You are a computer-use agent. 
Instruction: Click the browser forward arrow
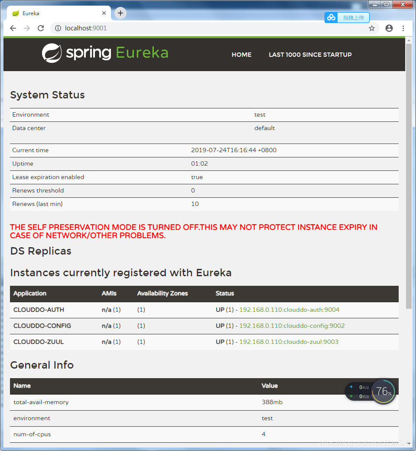pyautogui.click(x=27, y=28)
